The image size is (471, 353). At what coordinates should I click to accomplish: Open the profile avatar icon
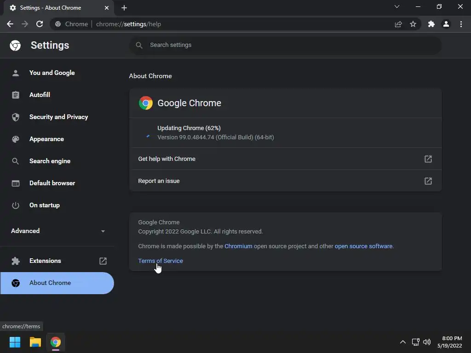(446, 24)
